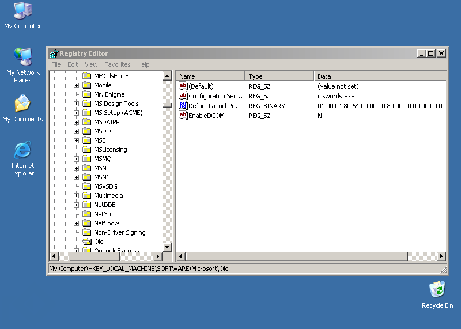Click the MSMQ folder icon
The image size is (461, 329).
pyautogui.click(x=87, y=159)
